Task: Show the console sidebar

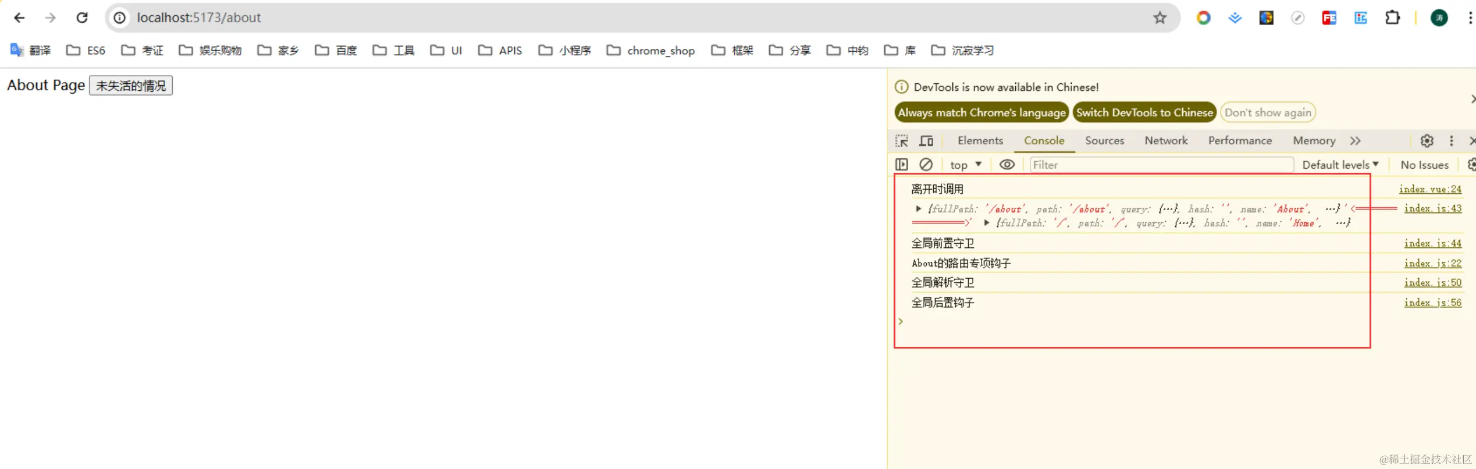Action: pyautogui.click(x=902, y=165)
